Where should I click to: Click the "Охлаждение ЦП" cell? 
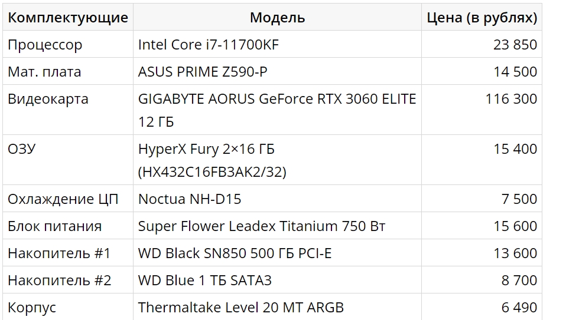[63, 199]
